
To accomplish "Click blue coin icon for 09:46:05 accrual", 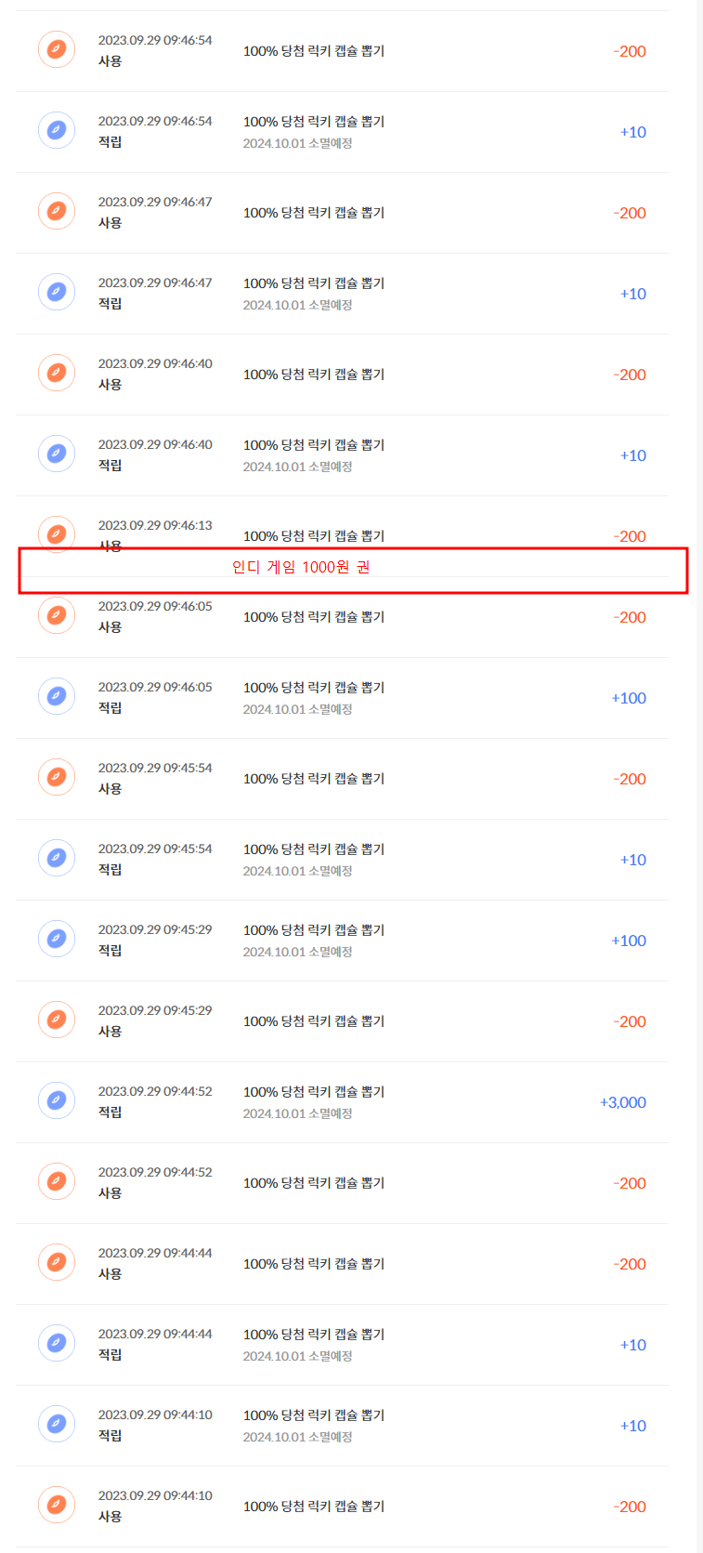I will (x=56, y=697).
